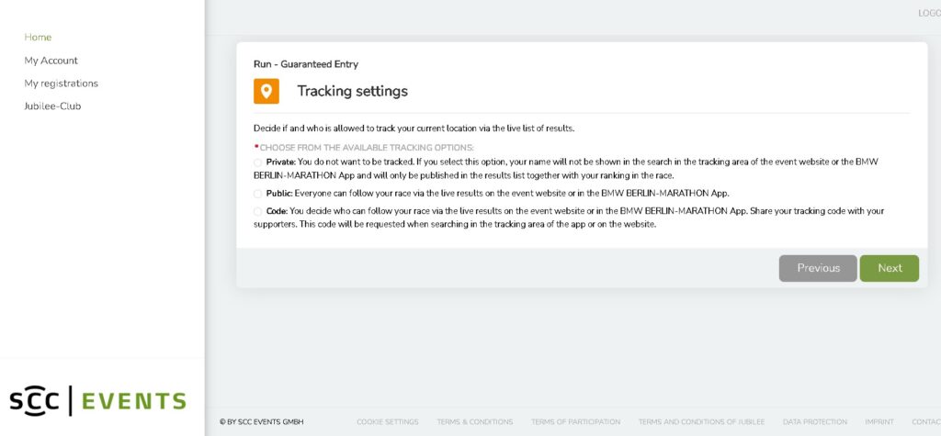View the Terms of Participation

[575, 421]
